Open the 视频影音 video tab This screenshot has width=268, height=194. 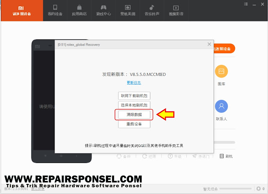(176, 10)
